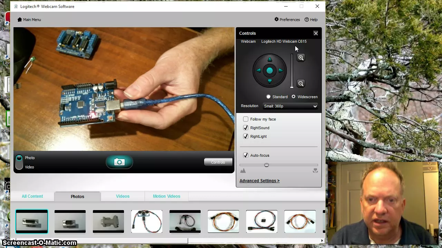Pan webcam right with the right arrow

point(281,71)
